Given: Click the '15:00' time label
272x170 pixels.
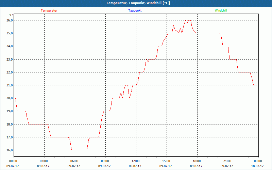Looking at the screenshot, I should click(x=166, y=161).
